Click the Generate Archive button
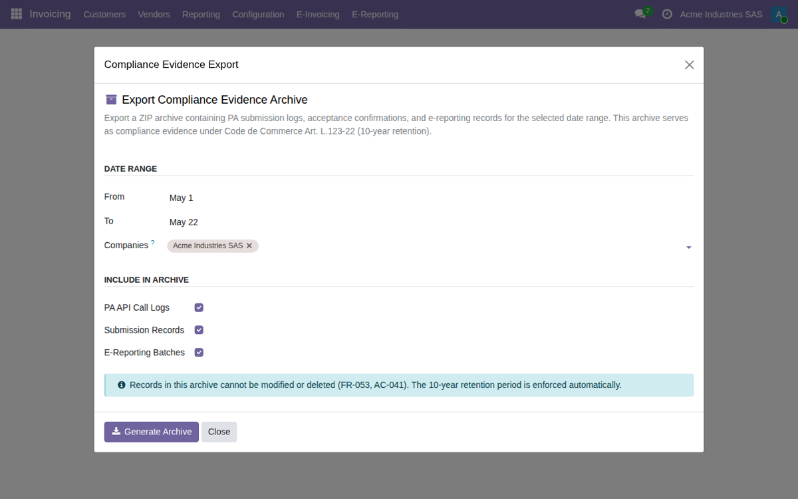The height and width of the screenshot is (499, 798). (x=152, y=432)
